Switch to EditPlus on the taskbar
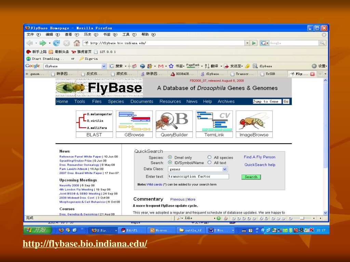Screen dimensions: 350x262 point(133,230)
